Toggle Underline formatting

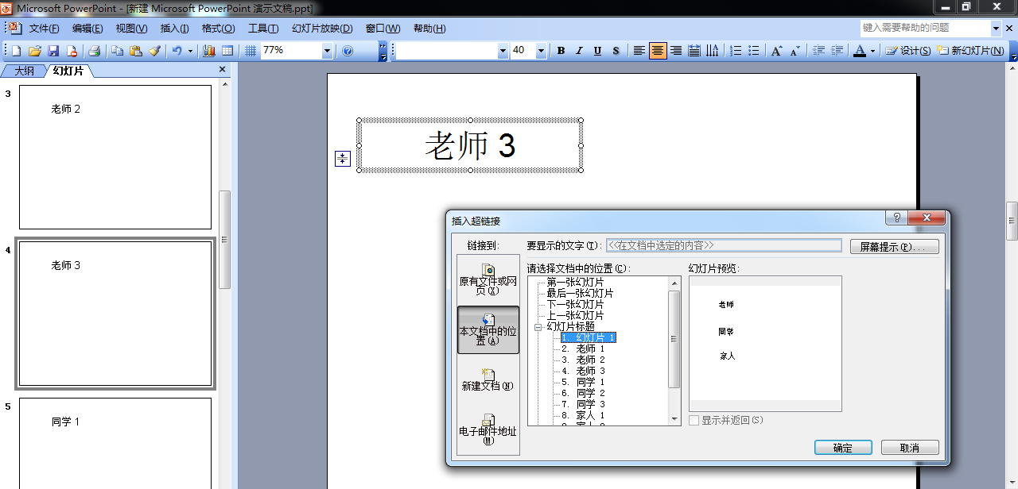(597, 51)
